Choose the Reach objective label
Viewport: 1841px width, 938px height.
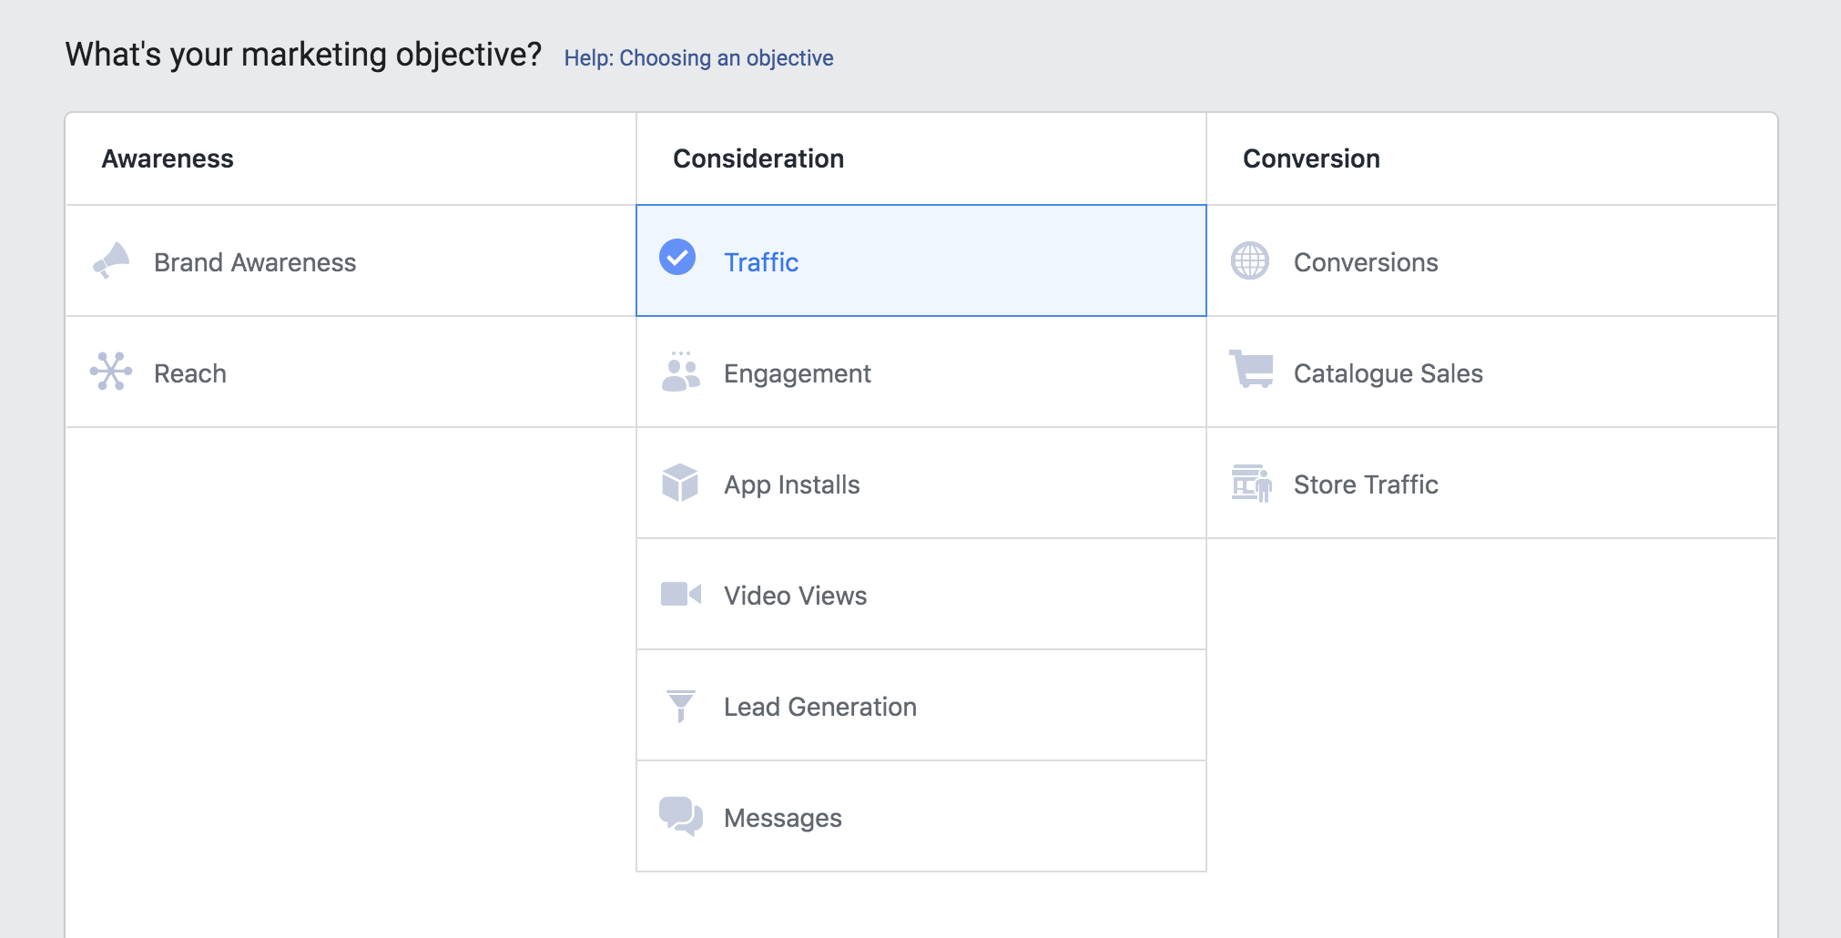pyautogui.click(x=190, y=373)
